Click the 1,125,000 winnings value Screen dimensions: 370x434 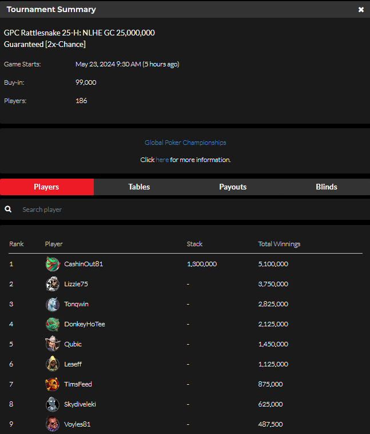(x=273, y=364)
